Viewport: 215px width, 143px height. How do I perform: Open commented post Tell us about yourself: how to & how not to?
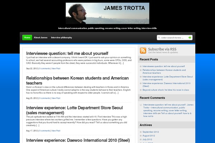click(x=167, y=115)
